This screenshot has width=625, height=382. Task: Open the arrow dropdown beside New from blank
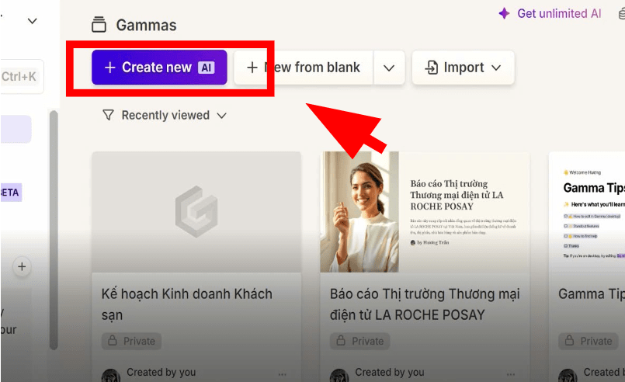click(389, 68)
